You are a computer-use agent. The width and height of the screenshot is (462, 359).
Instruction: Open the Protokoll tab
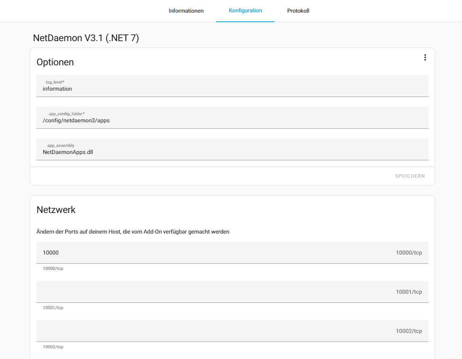[298, 11]
